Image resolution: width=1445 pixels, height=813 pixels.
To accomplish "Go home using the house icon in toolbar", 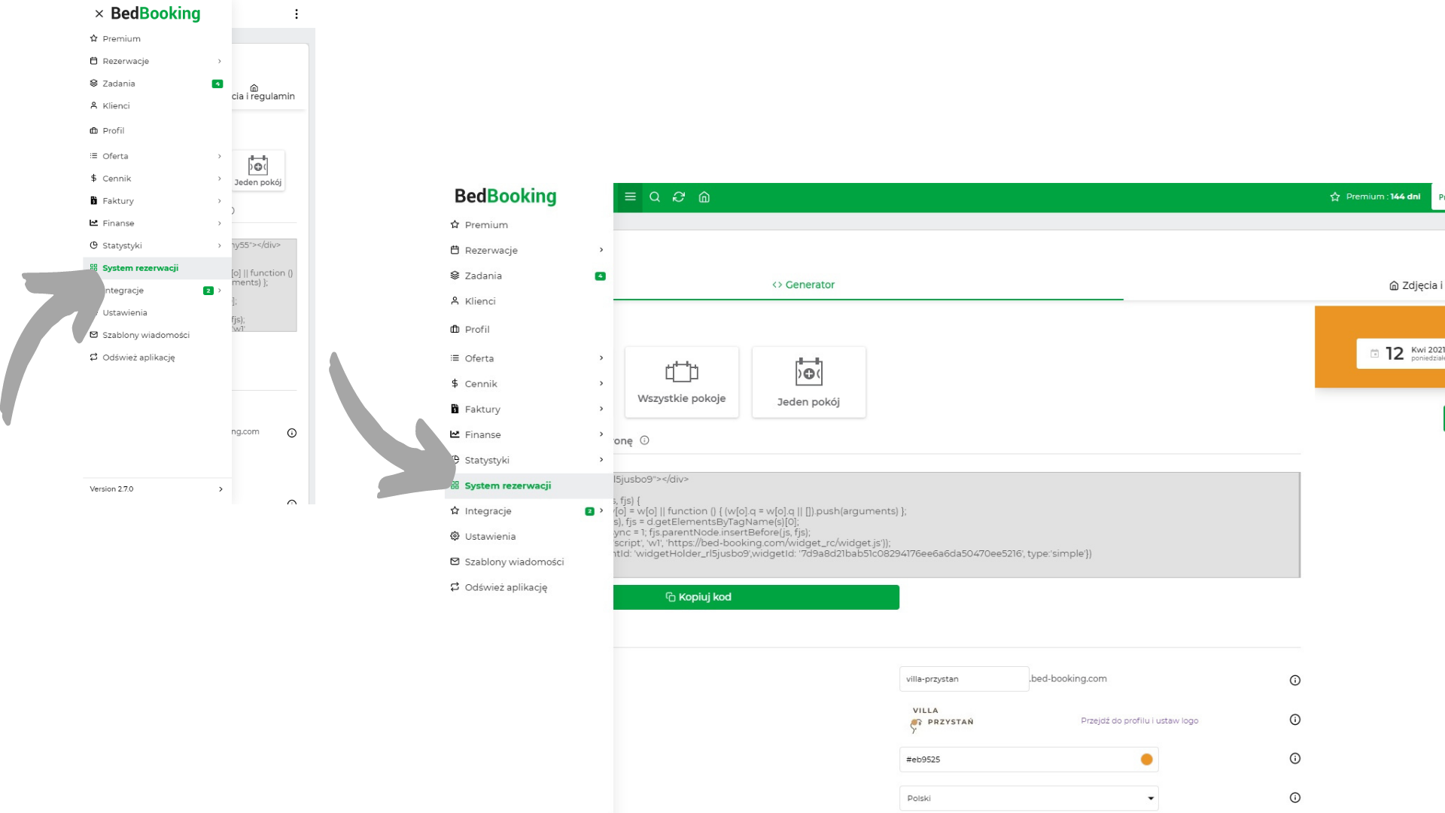I will (704, 197).
